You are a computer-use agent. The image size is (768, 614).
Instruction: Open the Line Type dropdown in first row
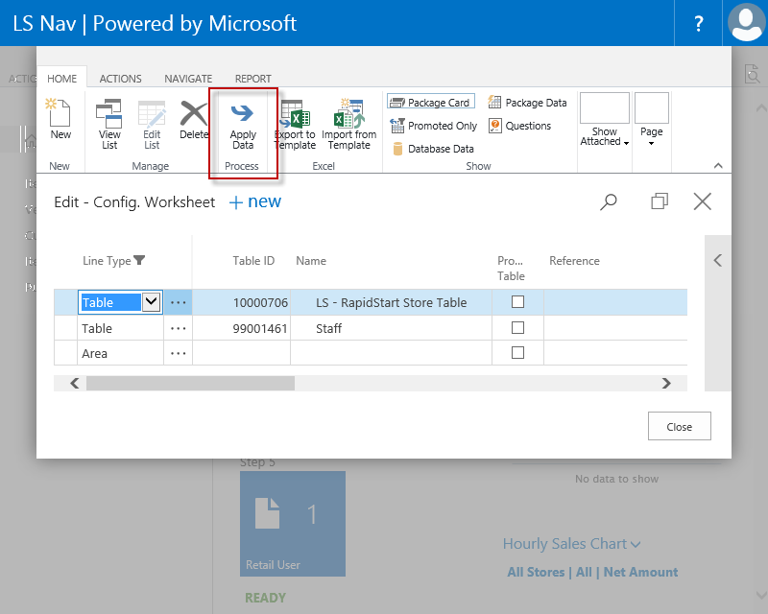click(x=151, y=302)
